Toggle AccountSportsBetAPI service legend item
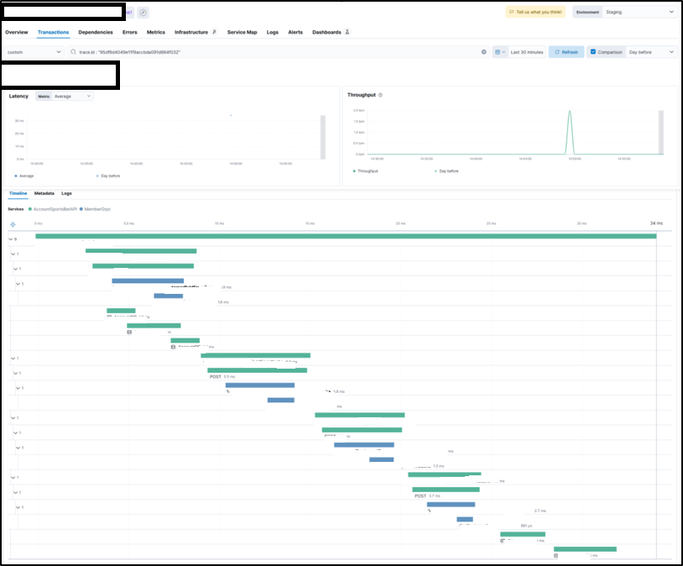The image size is (683, 566). [x=52, y=208]
